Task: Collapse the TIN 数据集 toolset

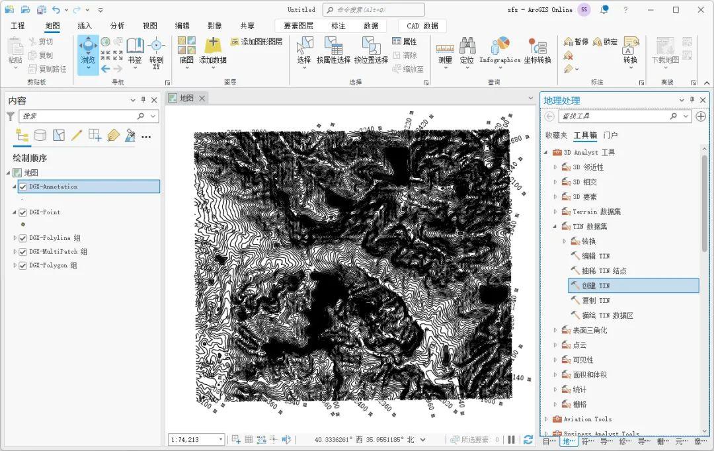Action: (555, 226)
